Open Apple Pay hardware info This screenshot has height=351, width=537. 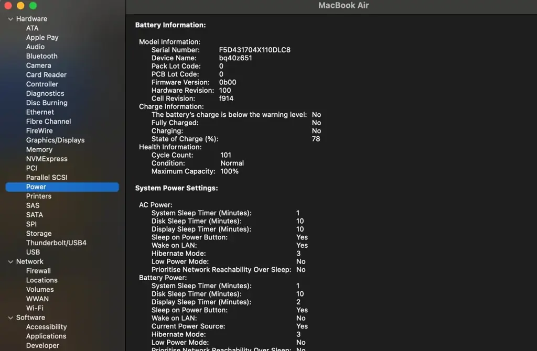[x=42, y=37]
